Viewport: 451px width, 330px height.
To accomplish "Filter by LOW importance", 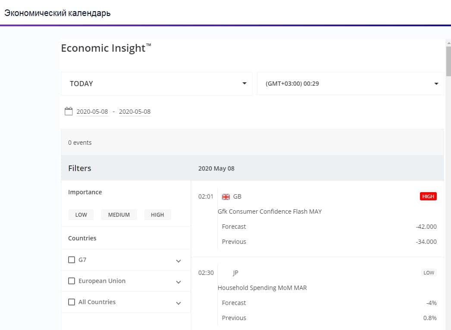I will click(x=81, y=215).
